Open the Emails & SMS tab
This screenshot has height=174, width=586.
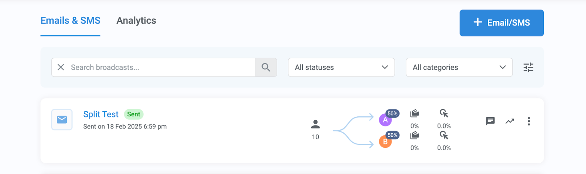(x=70, y=21)
